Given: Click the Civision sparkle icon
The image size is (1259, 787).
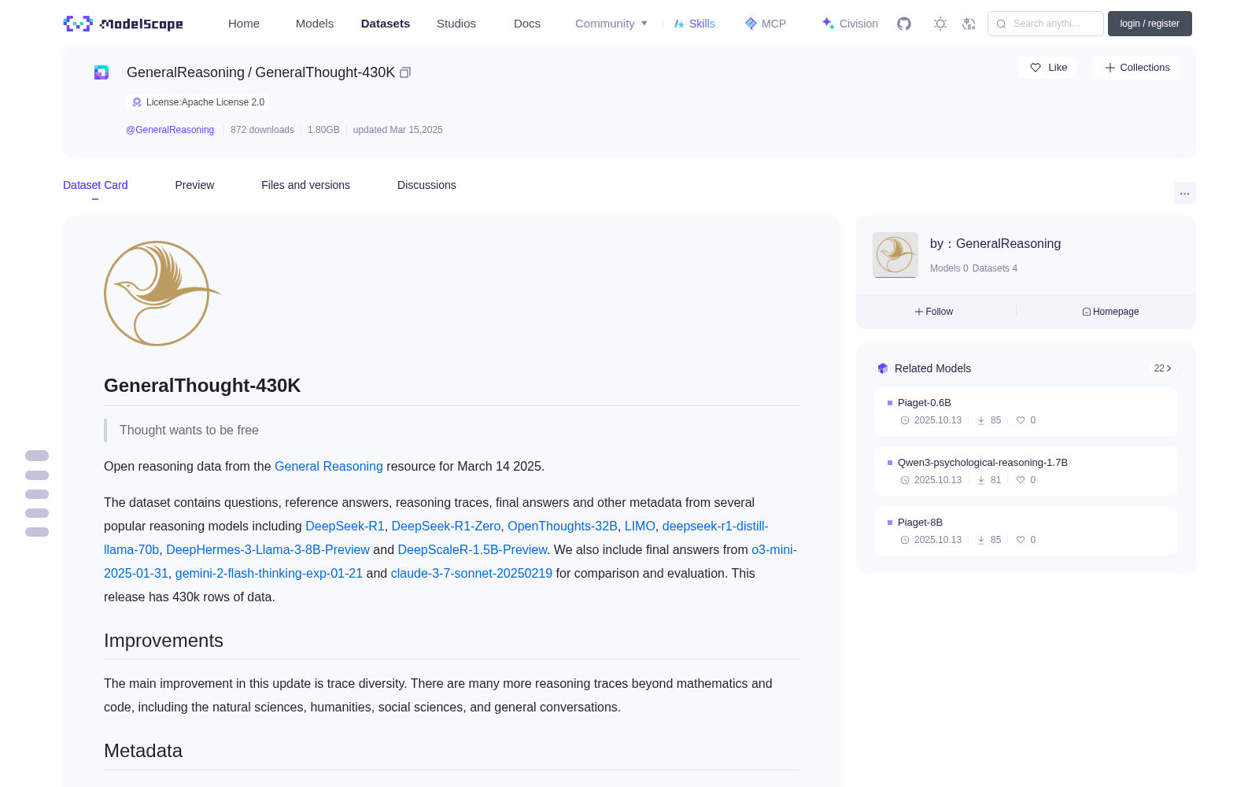Looking at the screenshot, I should click(x=828, y=24).
